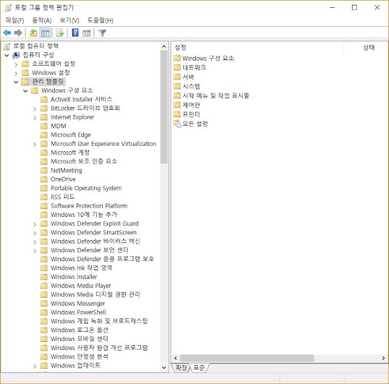Click the 네트워크 folder icon in right pane

point(177,67)
